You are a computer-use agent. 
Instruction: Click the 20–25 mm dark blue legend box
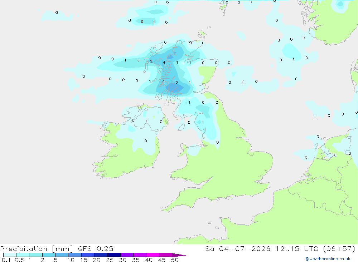pos(101,255)
